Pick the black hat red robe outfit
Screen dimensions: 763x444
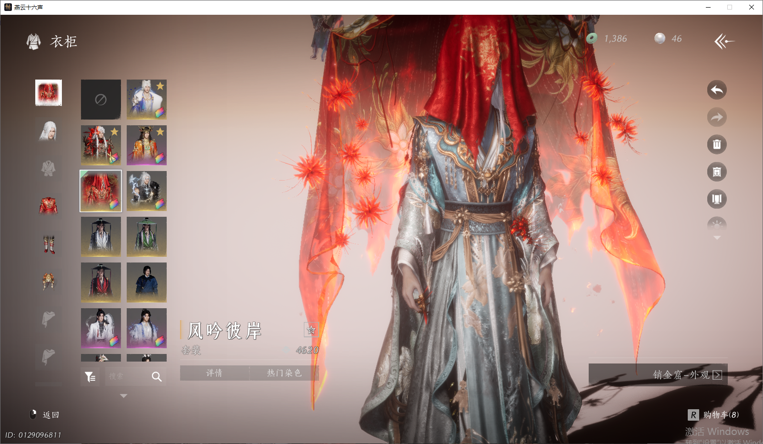(101, 283)
